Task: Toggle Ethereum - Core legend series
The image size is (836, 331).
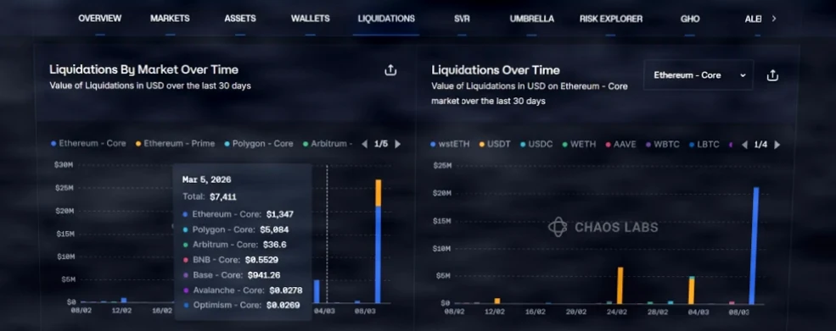Action: point(88,144)
